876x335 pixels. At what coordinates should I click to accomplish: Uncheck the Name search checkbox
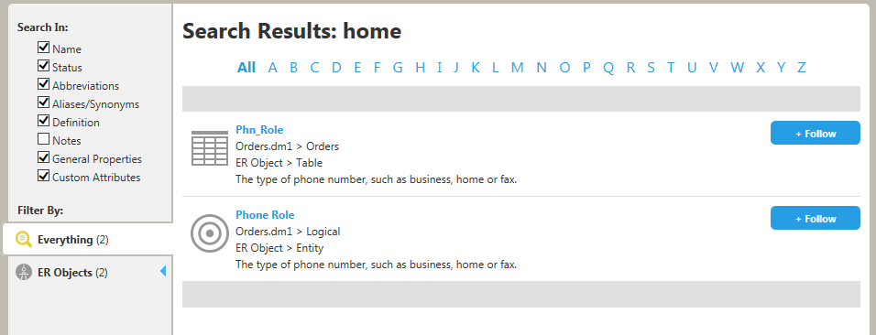coord(43,48)
